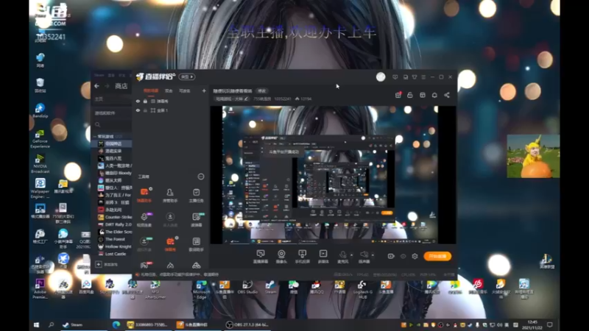Open the data assistant tool
This screenshot has height=331, width=589.
(196, 244)
